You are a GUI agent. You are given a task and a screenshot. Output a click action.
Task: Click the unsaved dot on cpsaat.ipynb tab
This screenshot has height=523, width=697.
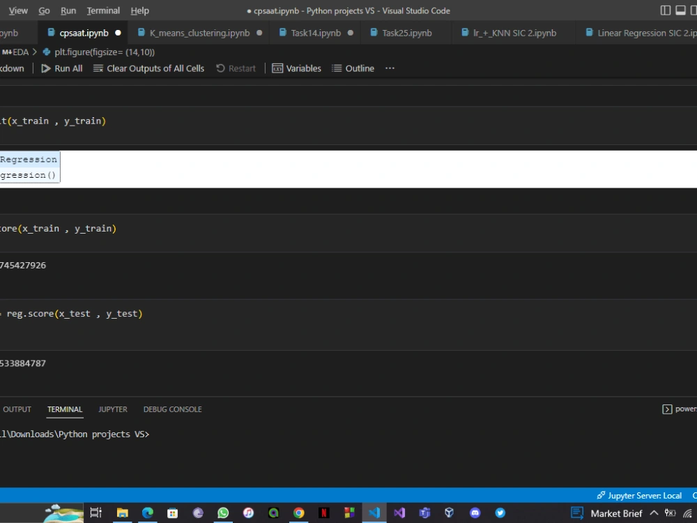(118, 33)
